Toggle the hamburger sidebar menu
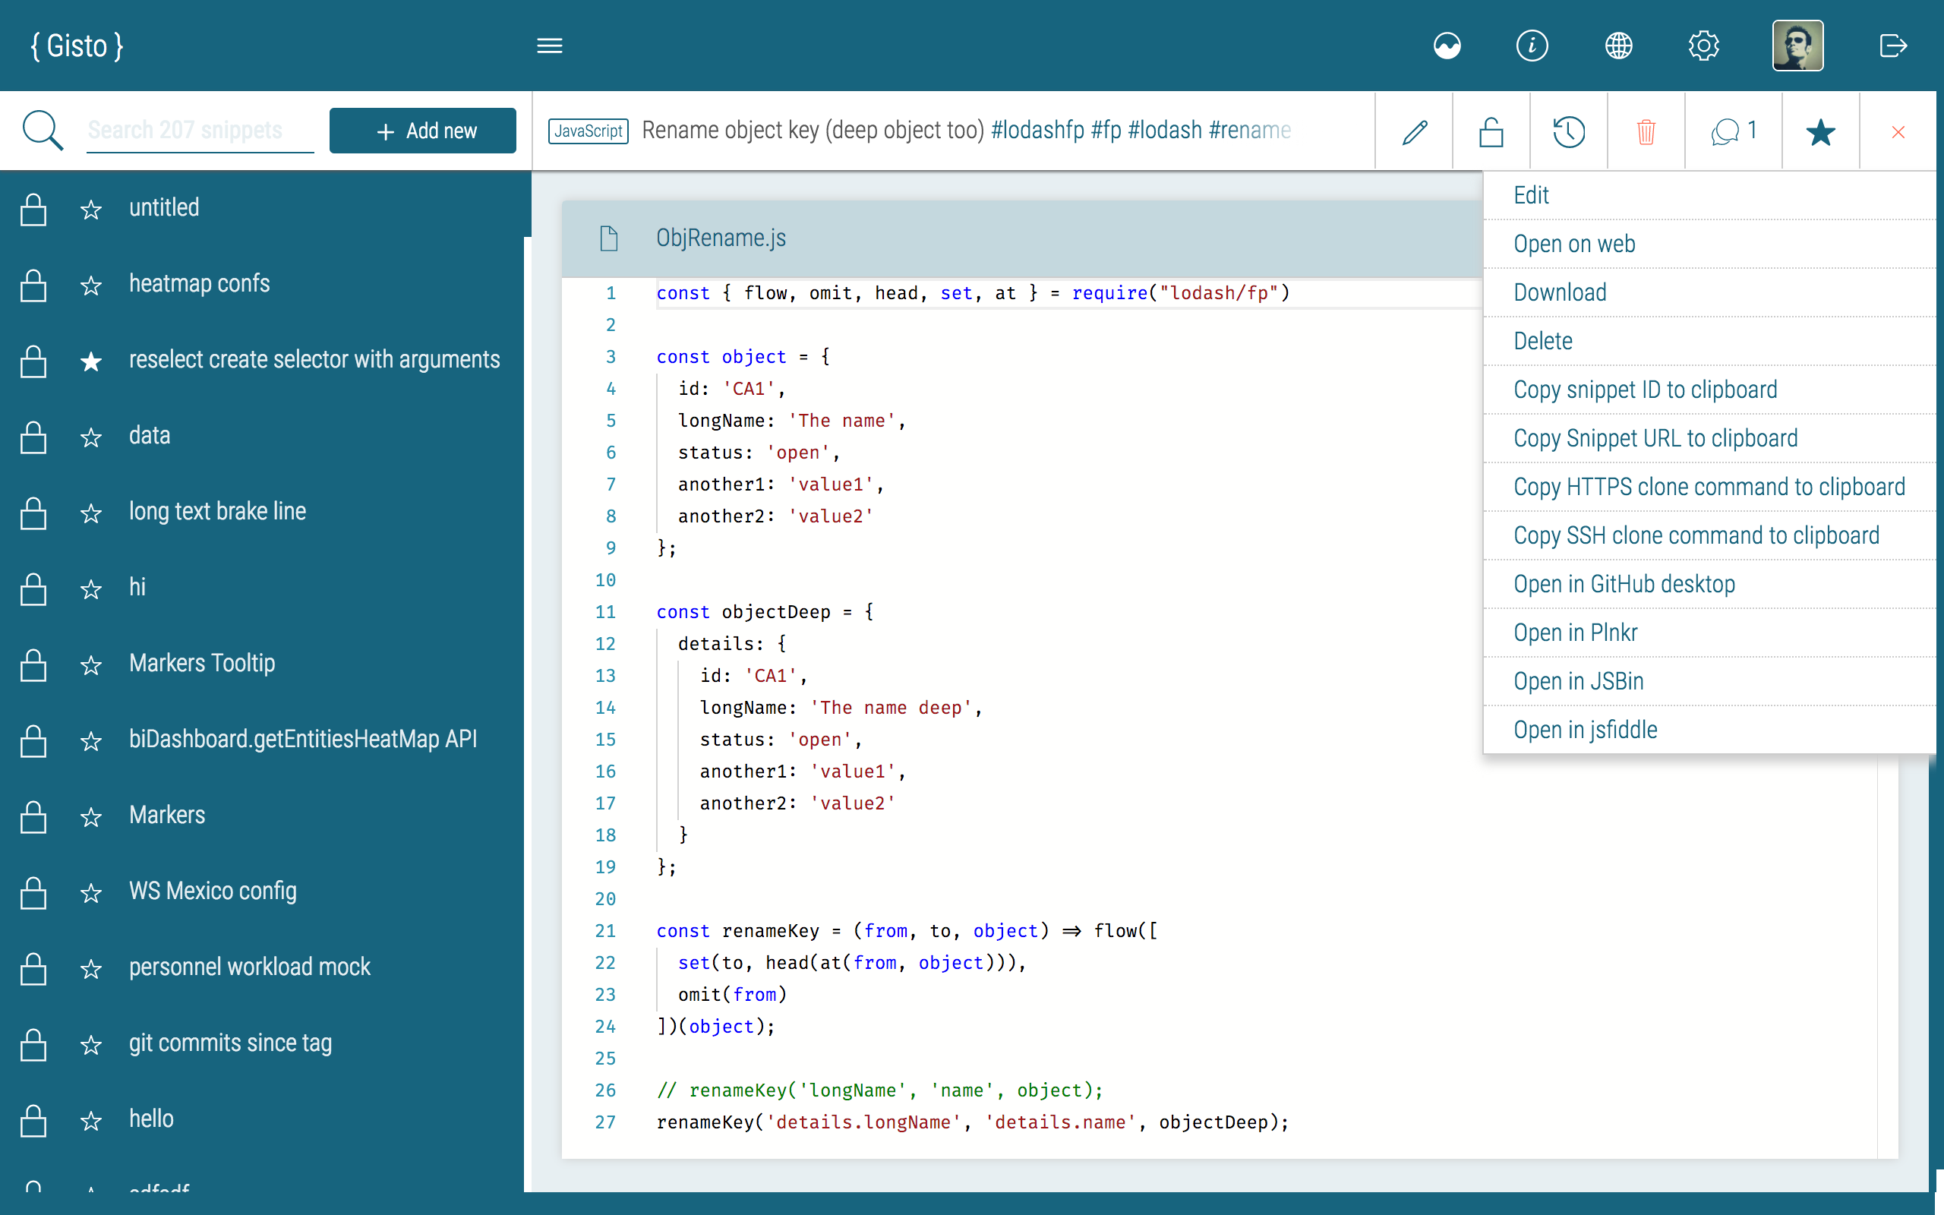 point(550,46)
